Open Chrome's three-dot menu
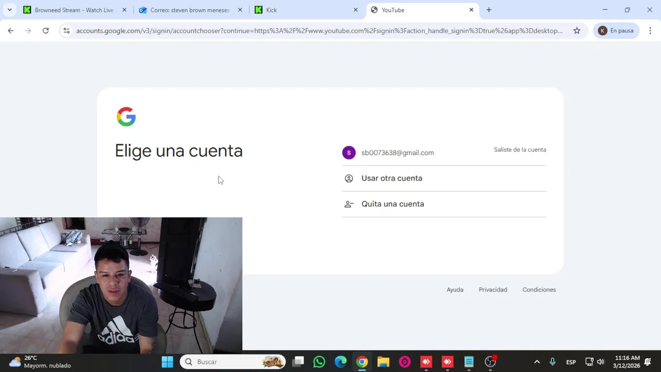Image resolution: width=661 pixels, height=372 pixels. coord(650,30)
